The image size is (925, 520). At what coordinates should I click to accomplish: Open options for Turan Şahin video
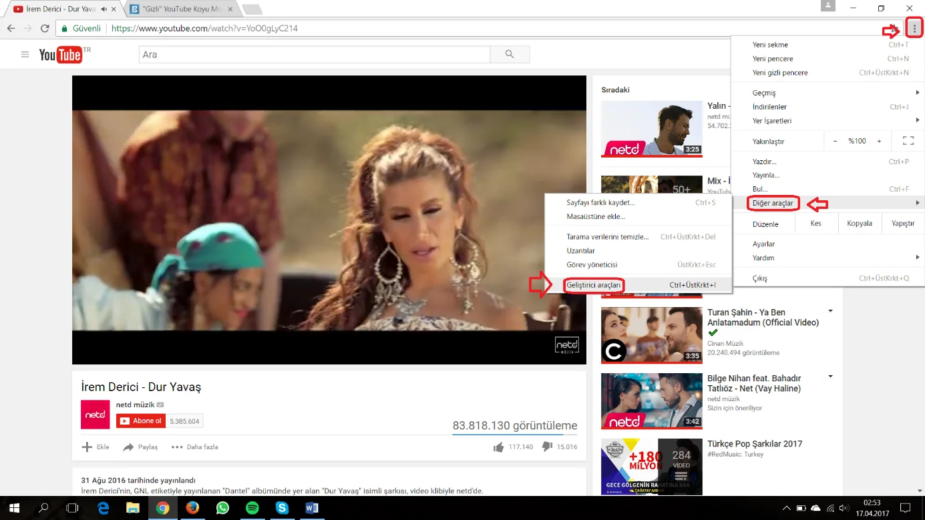[830, 311]
